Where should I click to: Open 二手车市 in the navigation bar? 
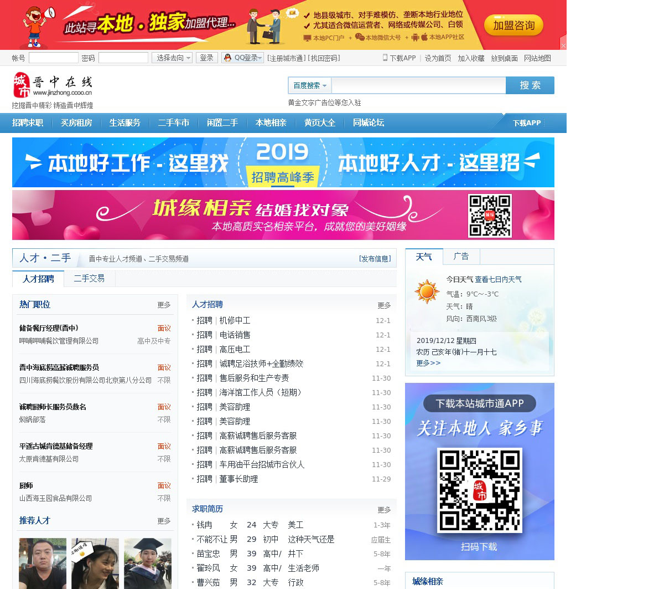tap(174, 123)
